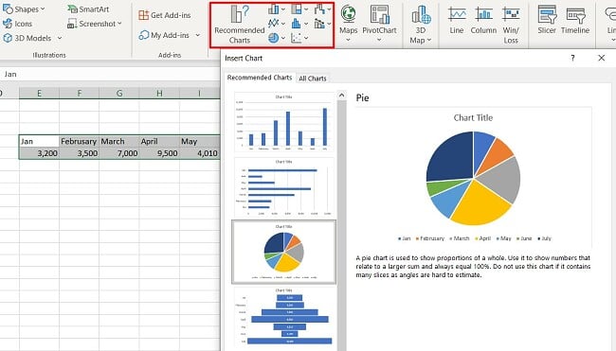The width and height of the screenshot is (616, 351).
Task: Take a Screenshot clipping
Action: point(92,24)
